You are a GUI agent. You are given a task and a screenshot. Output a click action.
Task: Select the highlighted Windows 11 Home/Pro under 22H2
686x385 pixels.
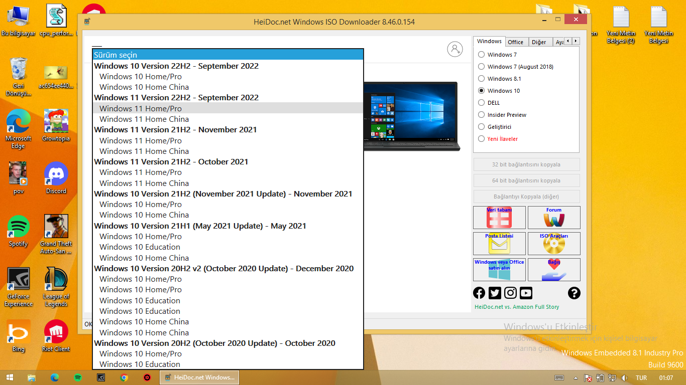pos(141,108)
